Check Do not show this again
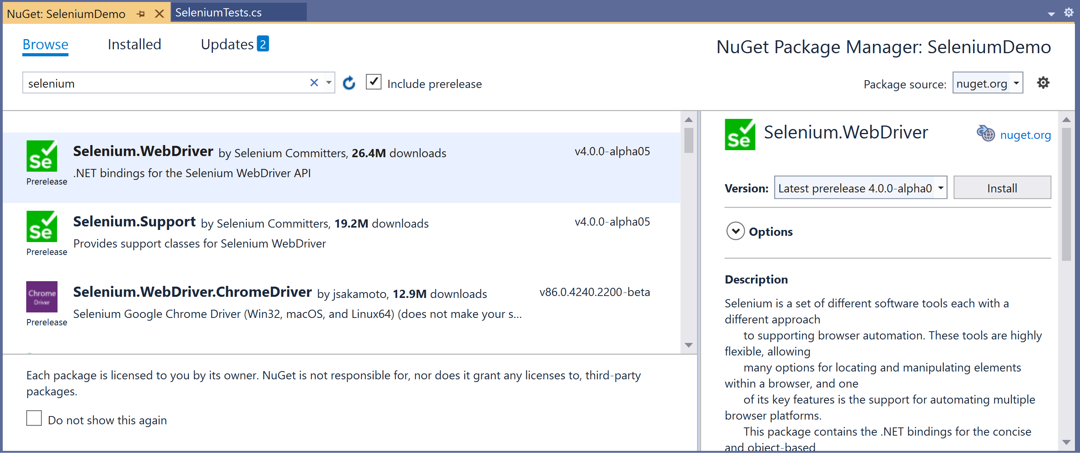The width and height of the screenshot is (1080, 454). point(34,418)
